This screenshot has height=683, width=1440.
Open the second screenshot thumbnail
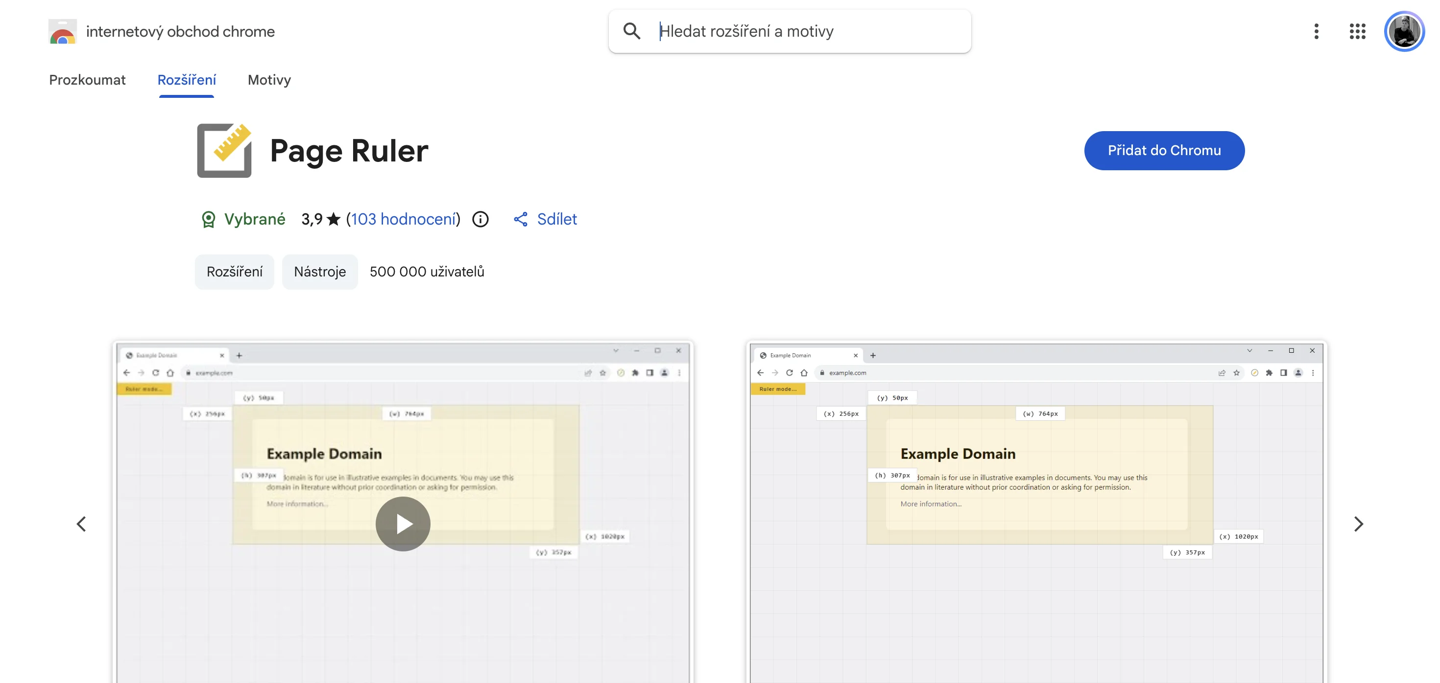pyautogui.click(x=1036, y=512)
